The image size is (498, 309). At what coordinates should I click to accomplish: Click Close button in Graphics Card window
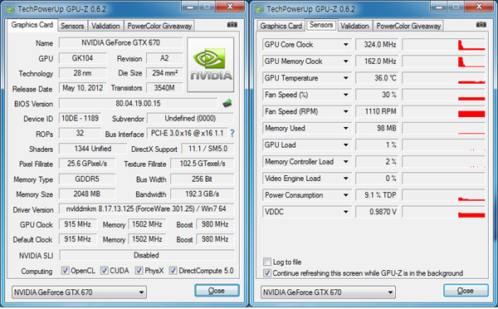point(217,291)
